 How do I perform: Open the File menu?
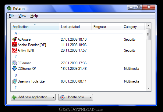tap(12, 16)
